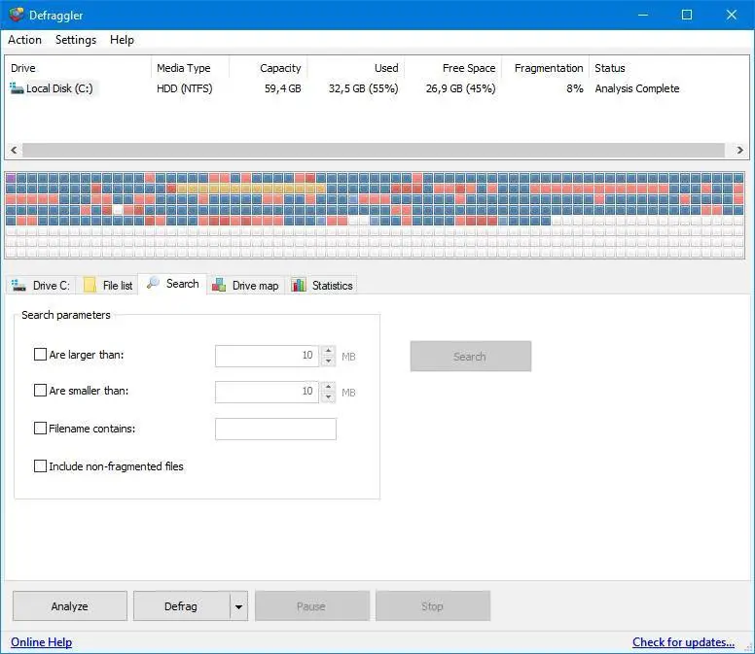
Task: Click the Capacity column header
Action: coord(269,68)
